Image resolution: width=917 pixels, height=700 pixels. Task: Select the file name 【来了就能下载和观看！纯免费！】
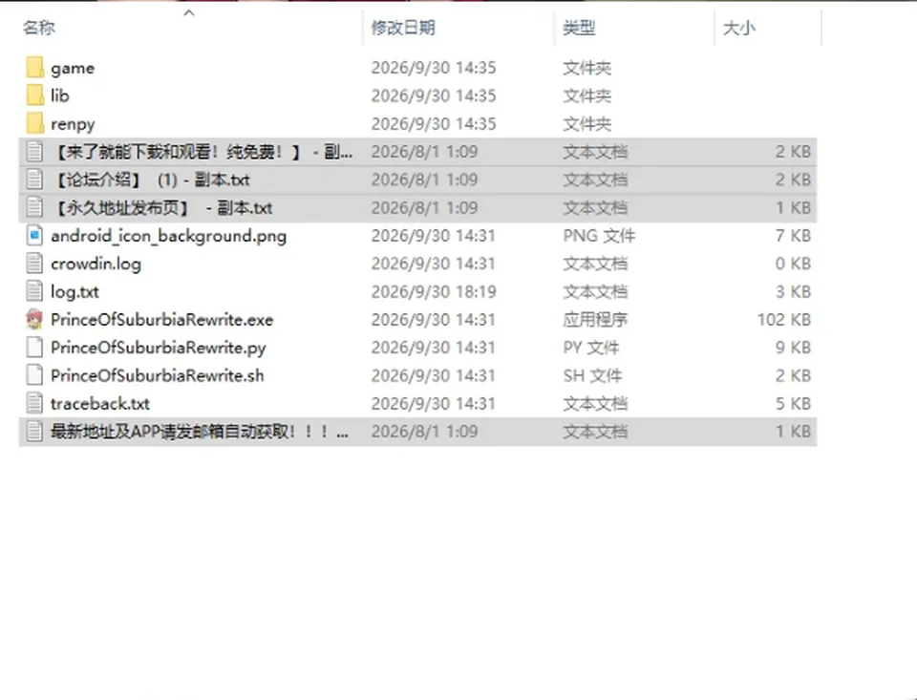point(202,152)
